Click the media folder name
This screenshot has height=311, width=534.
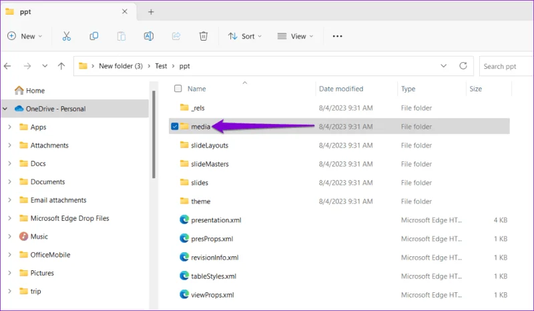click(201, 127)
